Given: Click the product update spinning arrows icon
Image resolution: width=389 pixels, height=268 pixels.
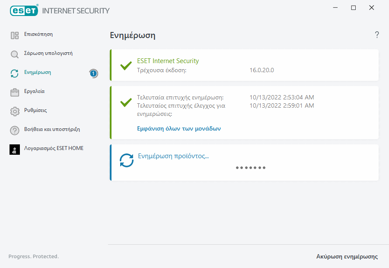Looking at the screenshot, I should pyautogui.click(x=127, y=160).
